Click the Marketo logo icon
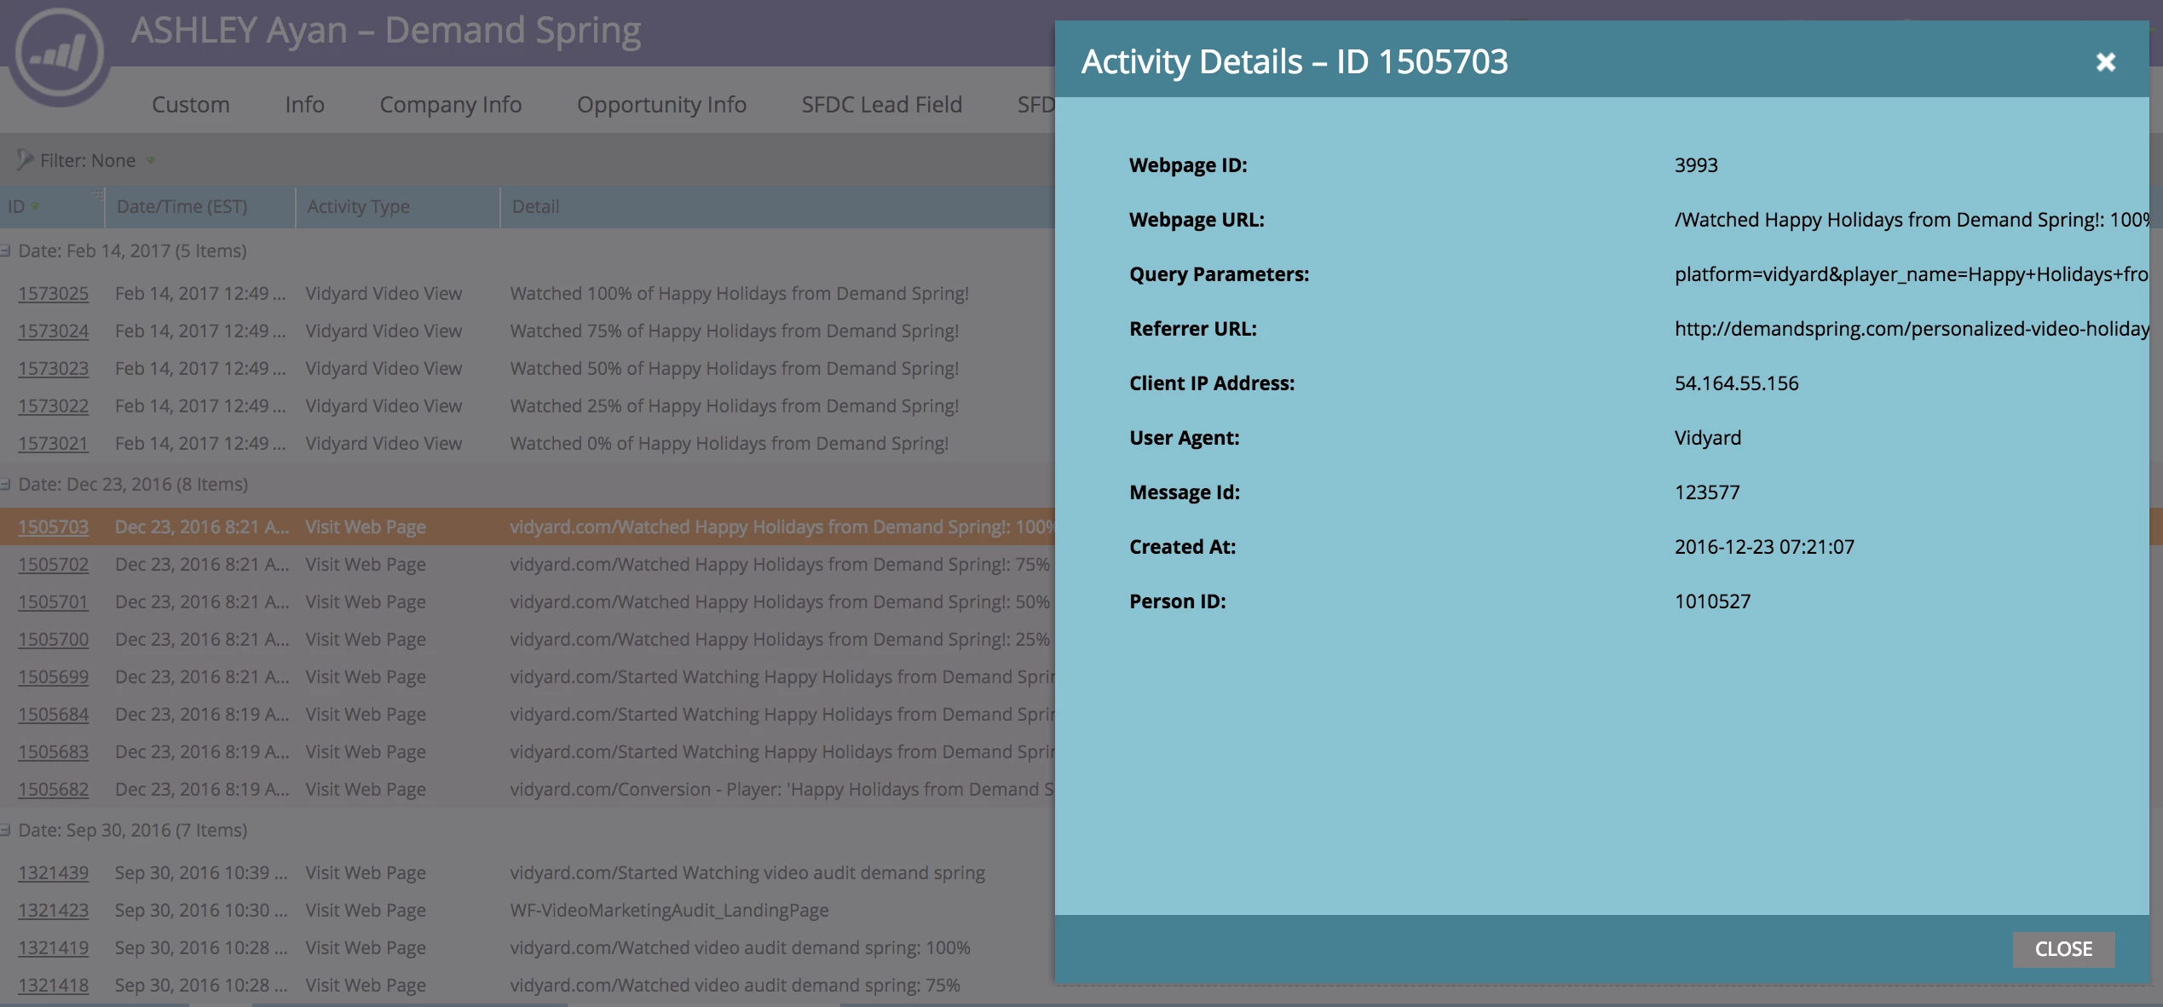 60,53
